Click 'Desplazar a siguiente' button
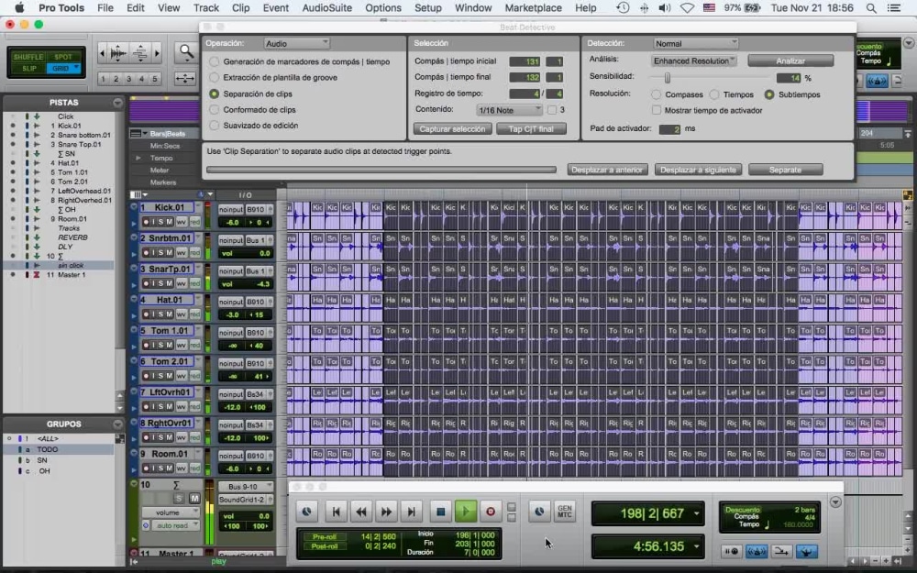This screenshot has height=573, width=917. tap(698, 170)
